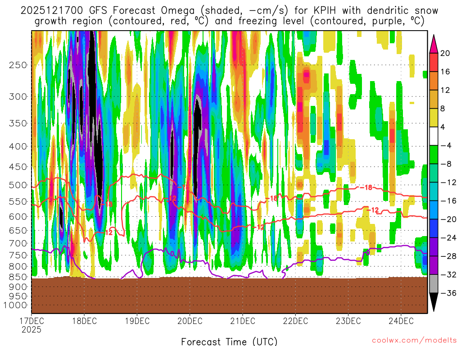Click the 450 pressure level label
This screenshot has height=346, width=461.
tap(18, 167)
